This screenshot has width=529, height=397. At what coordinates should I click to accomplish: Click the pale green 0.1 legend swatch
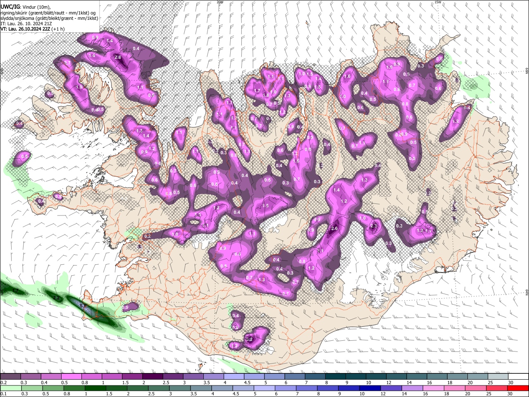(x=11, y=388)
